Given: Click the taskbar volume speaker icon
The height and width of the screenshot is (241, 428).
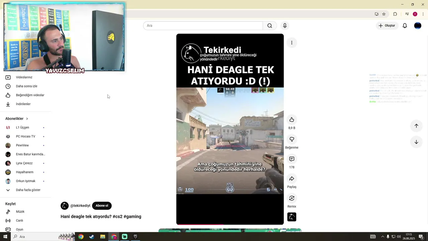Looking at the screenshot, I should pyautogui.click(x=399, y=237).
